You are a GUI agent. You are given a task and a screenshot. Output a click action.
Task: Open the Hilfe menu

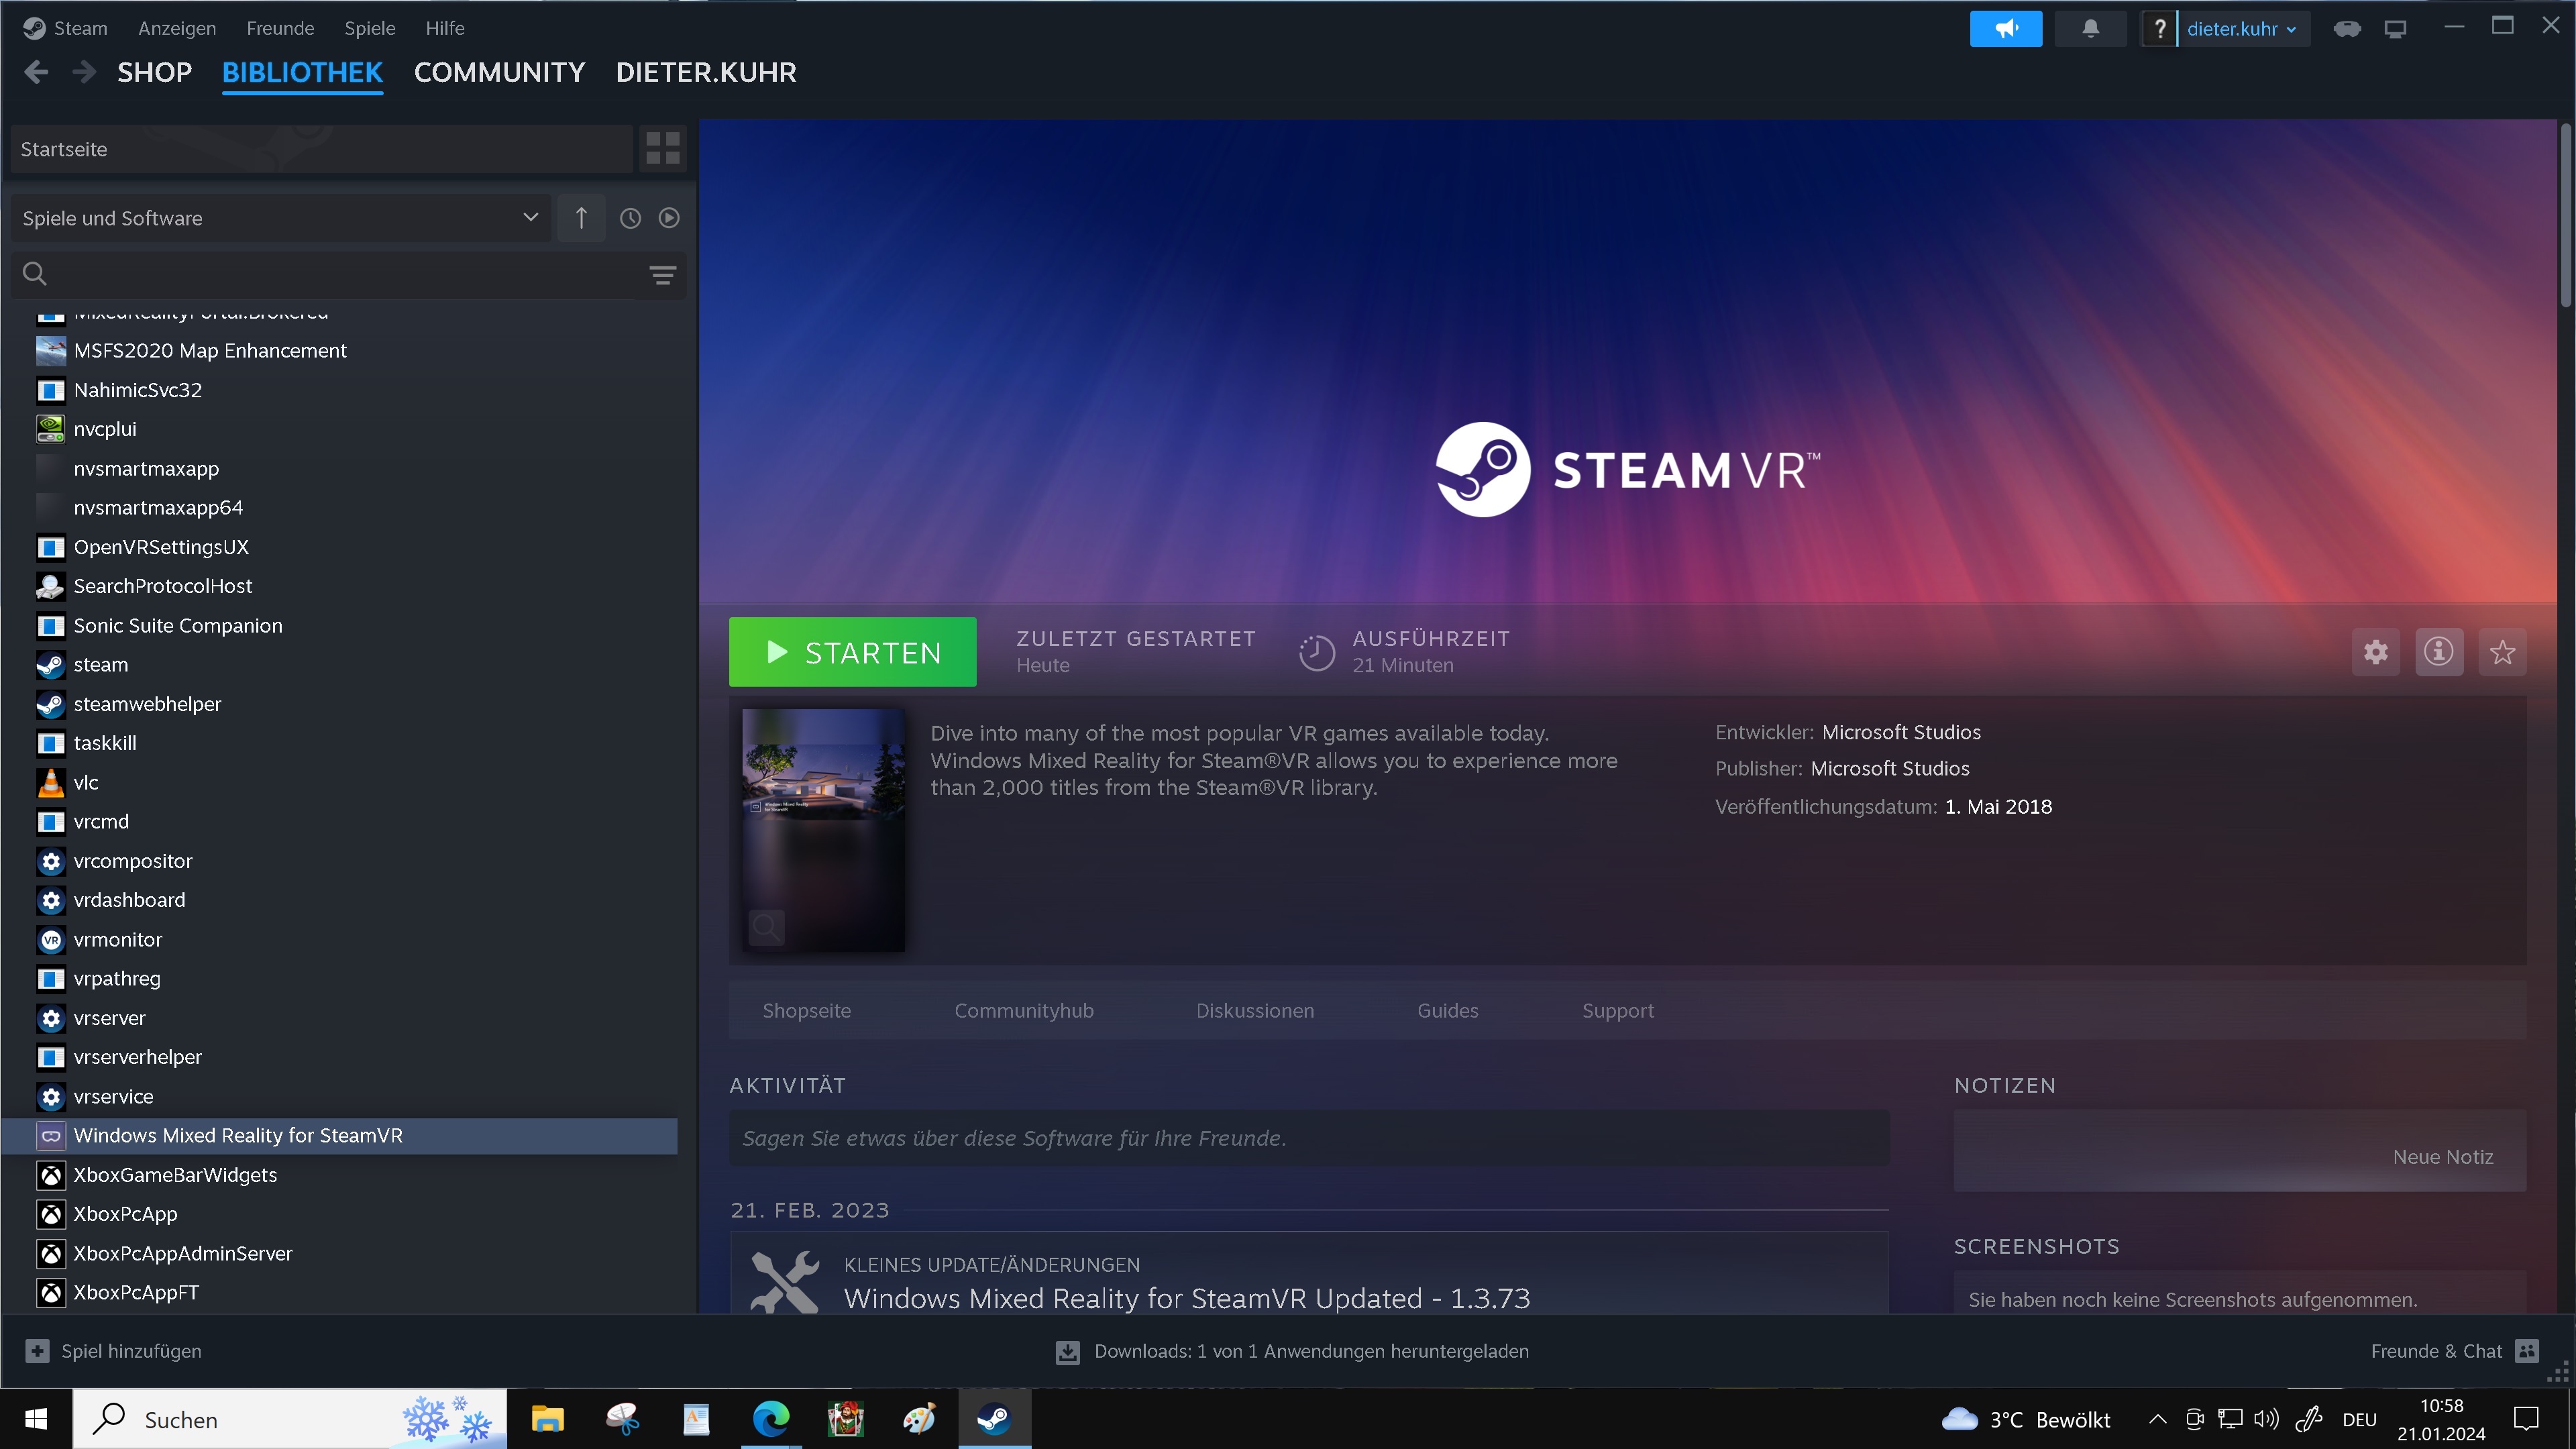445,28
